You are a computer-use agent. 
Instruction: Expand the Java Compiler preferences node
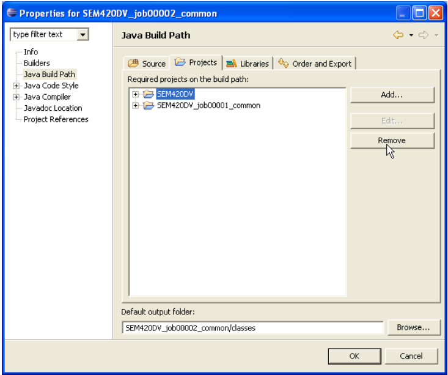(16, 97)
